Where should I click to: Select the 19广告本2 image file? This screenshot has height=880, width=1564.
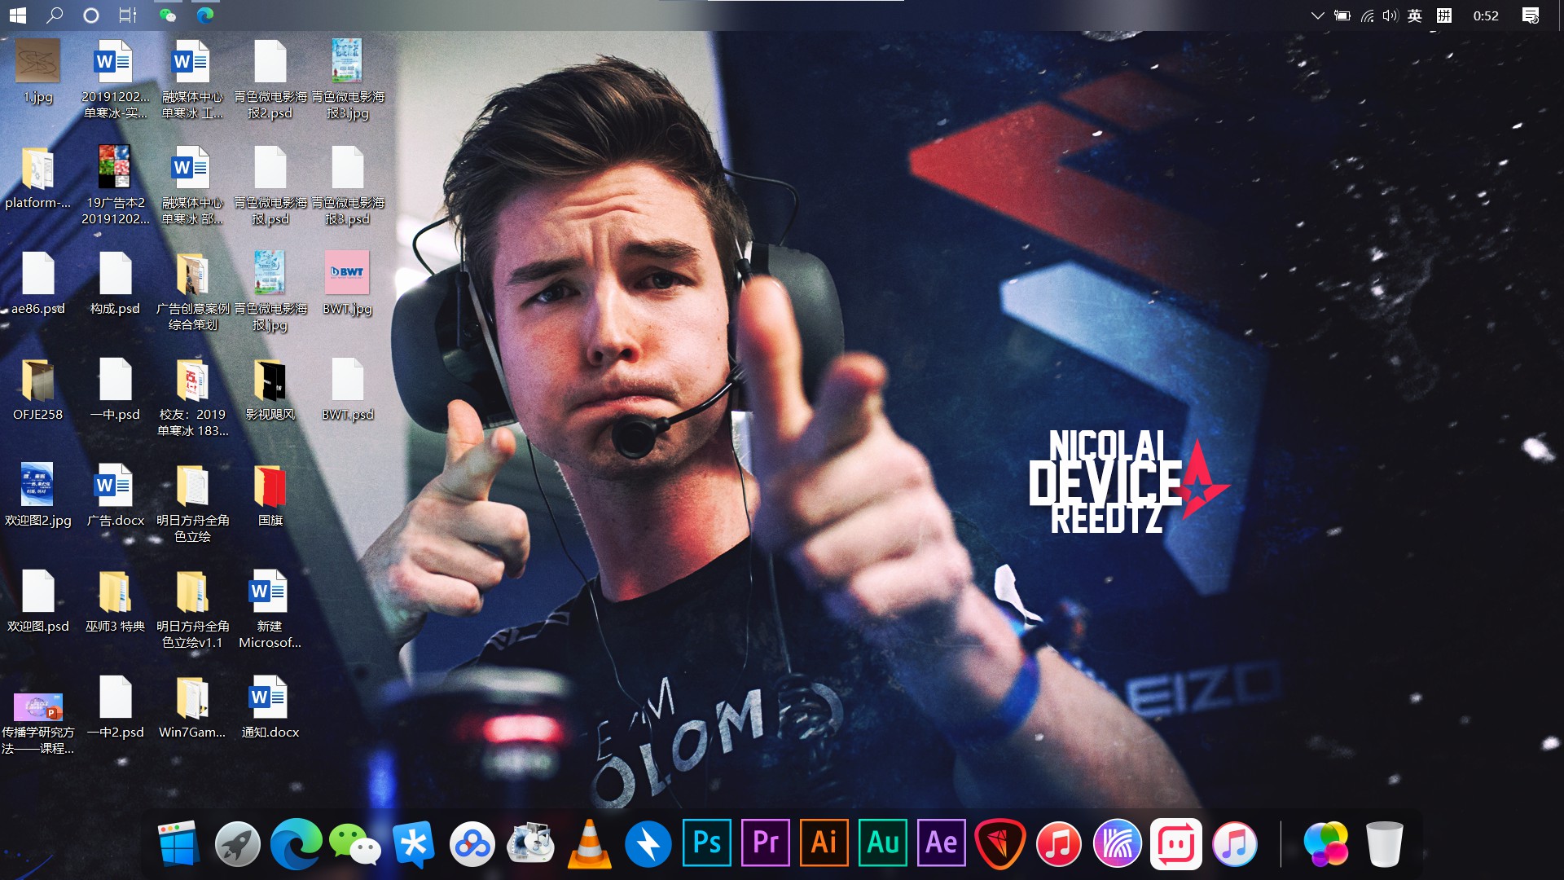116,184
